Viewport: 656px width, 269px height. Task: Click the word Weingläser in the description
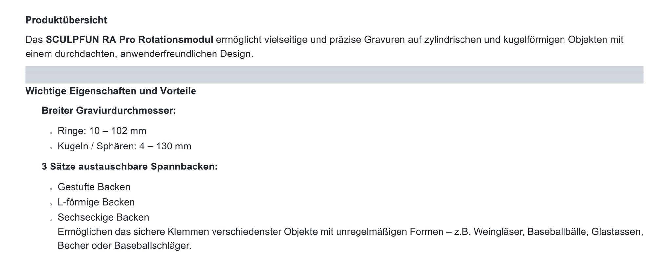point(499,232)
